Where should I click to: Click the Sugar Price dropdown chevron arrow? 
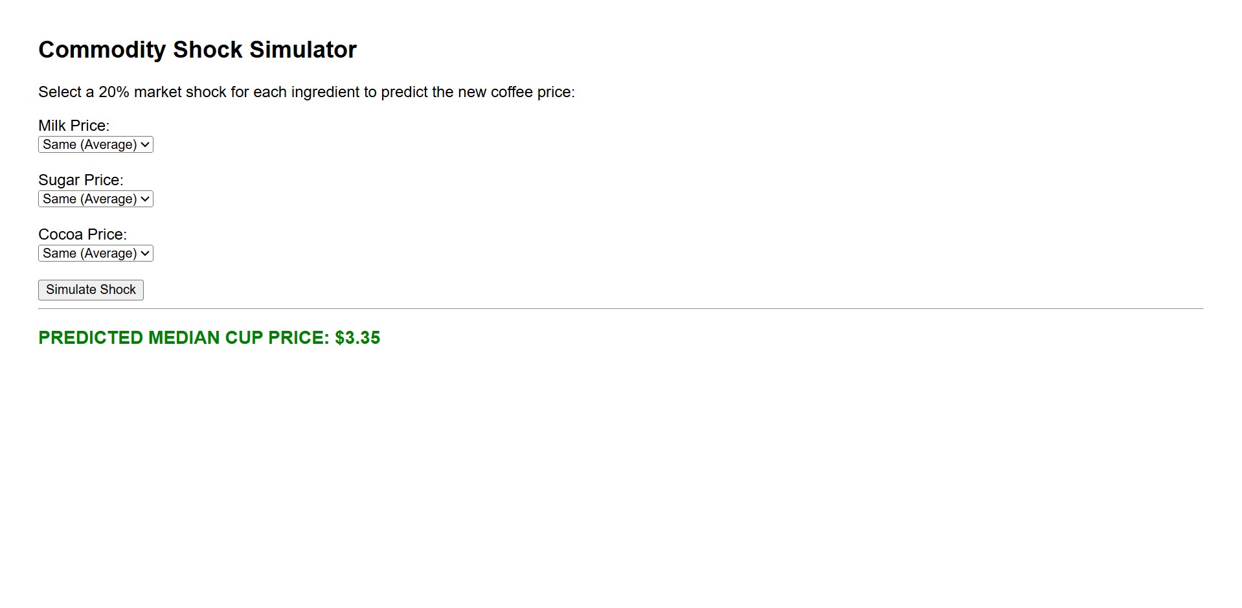click(x=145, y=199)
